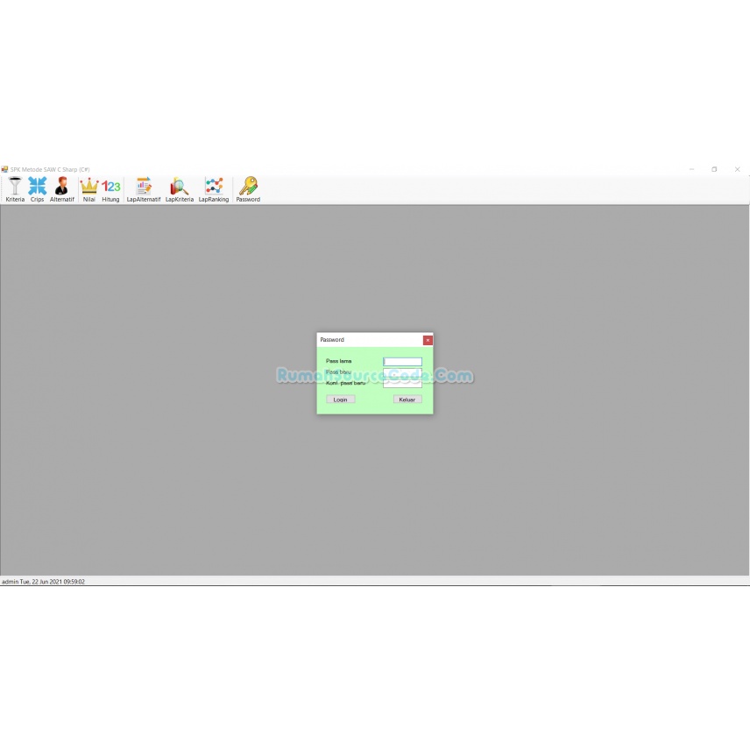Focus the Pass baru input field

(x=402, y=372)
